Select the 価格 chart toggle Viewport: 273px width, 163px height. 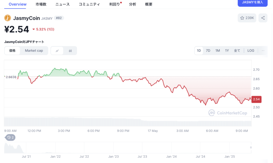pos(12,51)
